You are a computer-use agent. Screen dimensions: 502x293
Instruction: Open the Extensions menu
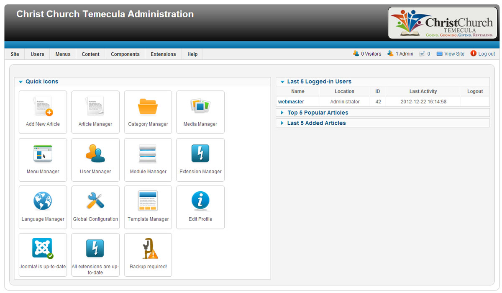point(163,54)
